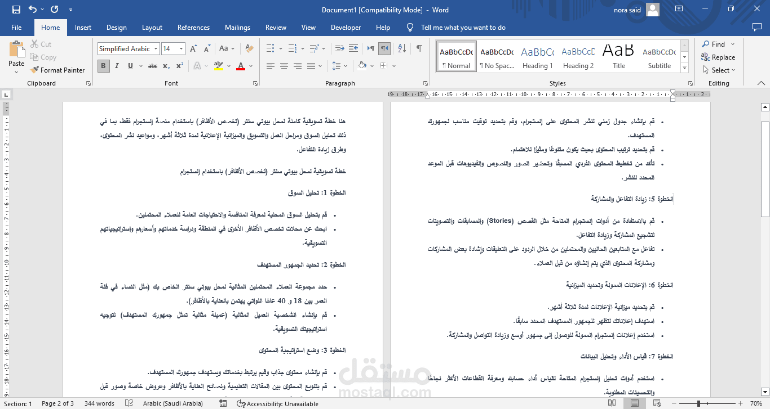
Task: Toggle Bold formatting
Action: (103, 66)
